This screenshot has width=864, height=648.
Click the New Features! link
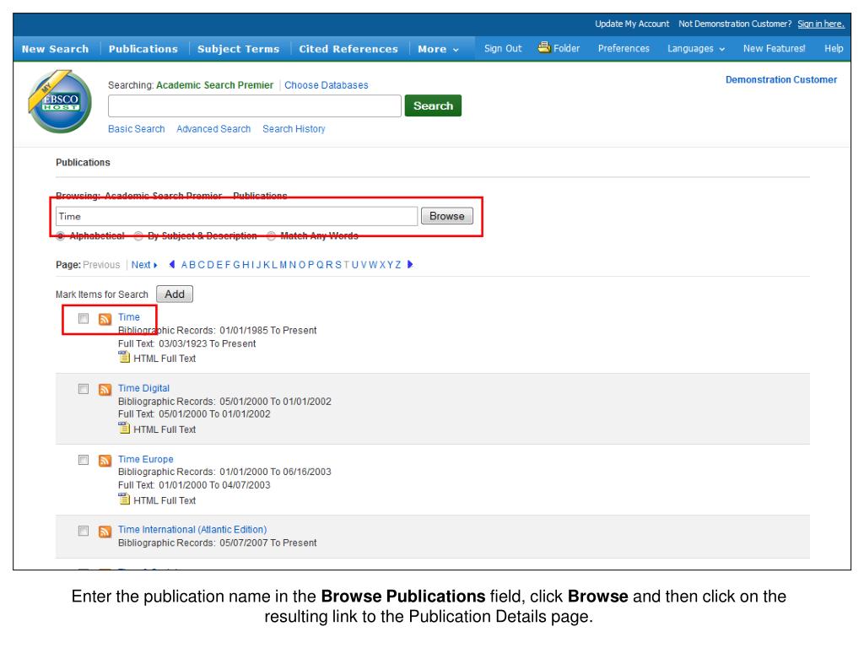(x=775, y=48)
